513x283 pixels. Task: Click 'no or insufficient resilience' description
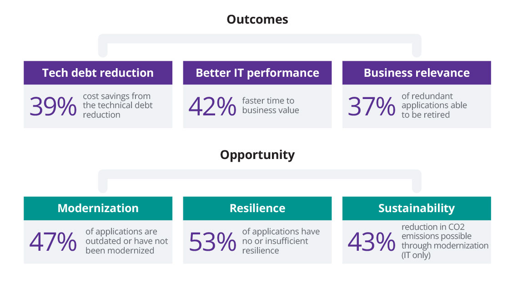pos(281,241)
